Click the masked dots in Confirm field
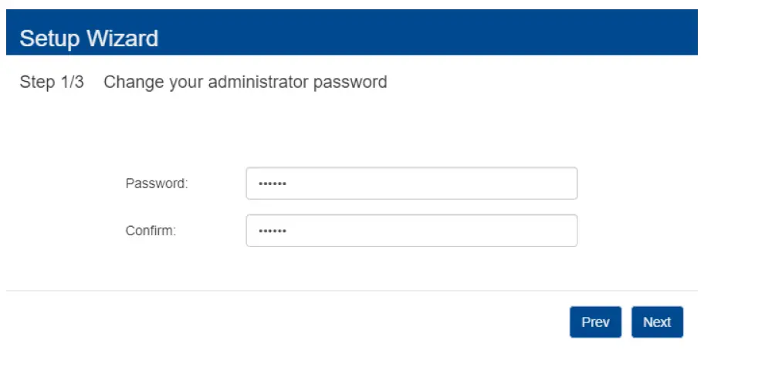The image size is (765, 371). point(272,231)
